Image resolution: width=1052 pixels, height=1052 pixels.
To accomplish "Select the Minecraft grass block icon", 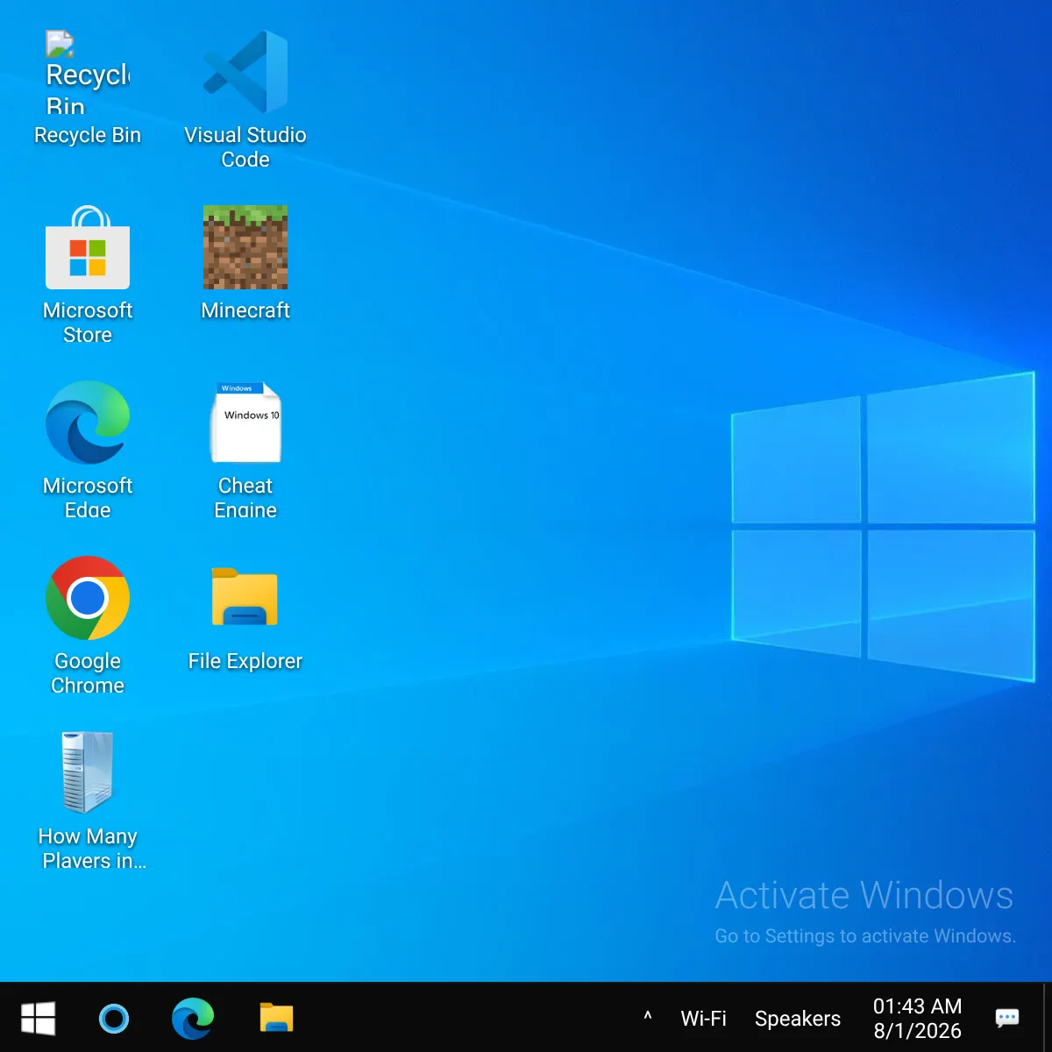I will [245, 247].
